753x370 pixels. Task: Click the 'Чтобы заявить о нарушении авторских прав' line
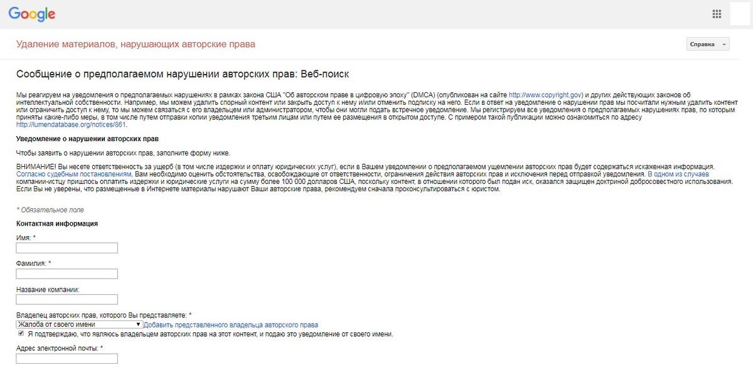point(123,154)
